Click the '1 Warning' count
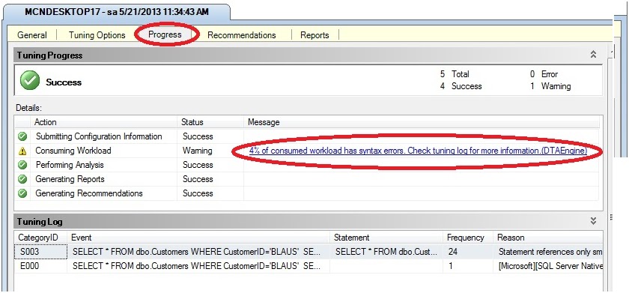The width and height of the screenshot is (629, 293). click(x=550, y=86)
